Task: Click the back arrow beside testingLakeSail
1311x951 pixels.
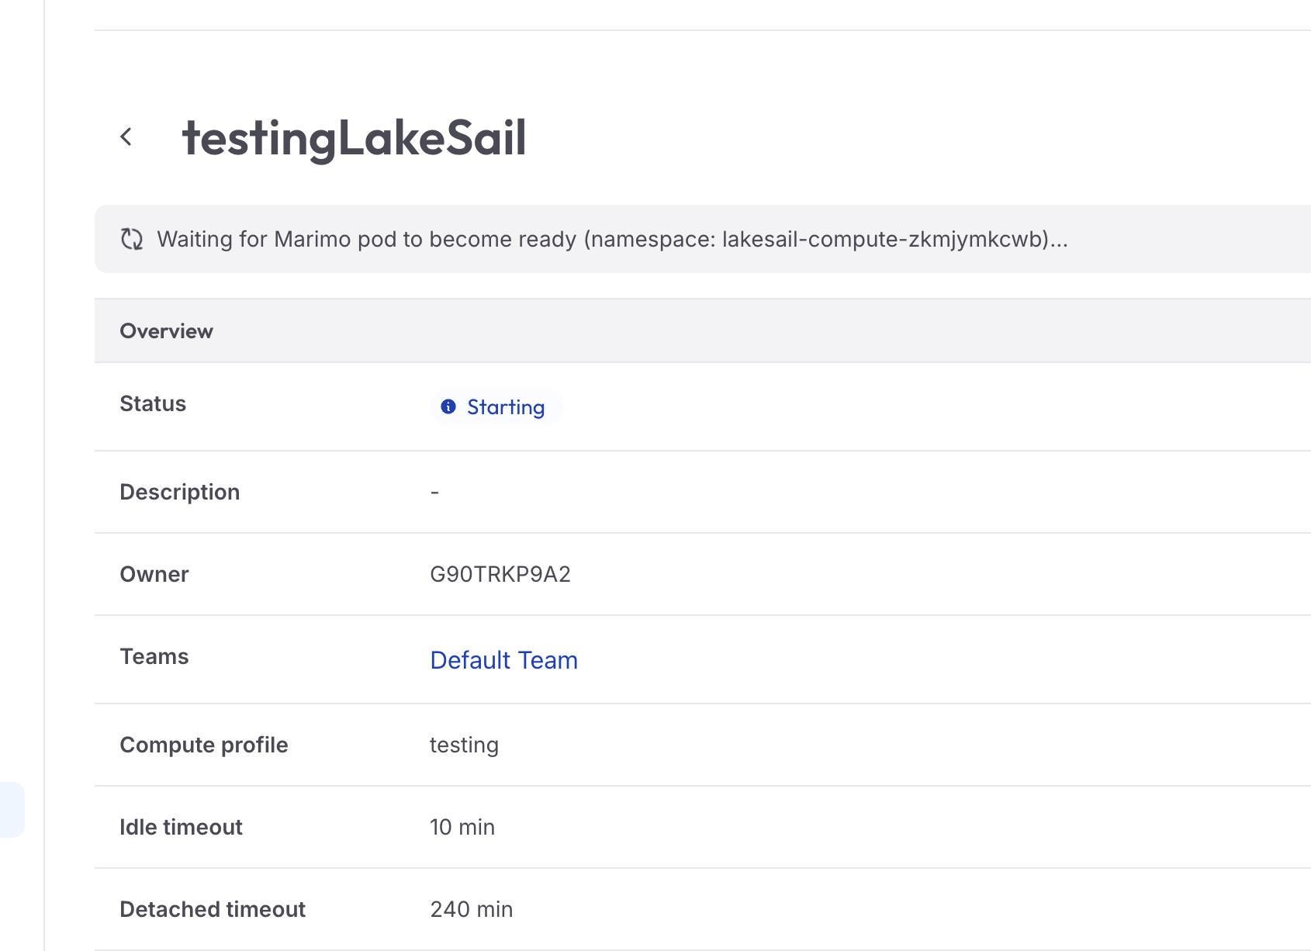Action: (126, 137)
